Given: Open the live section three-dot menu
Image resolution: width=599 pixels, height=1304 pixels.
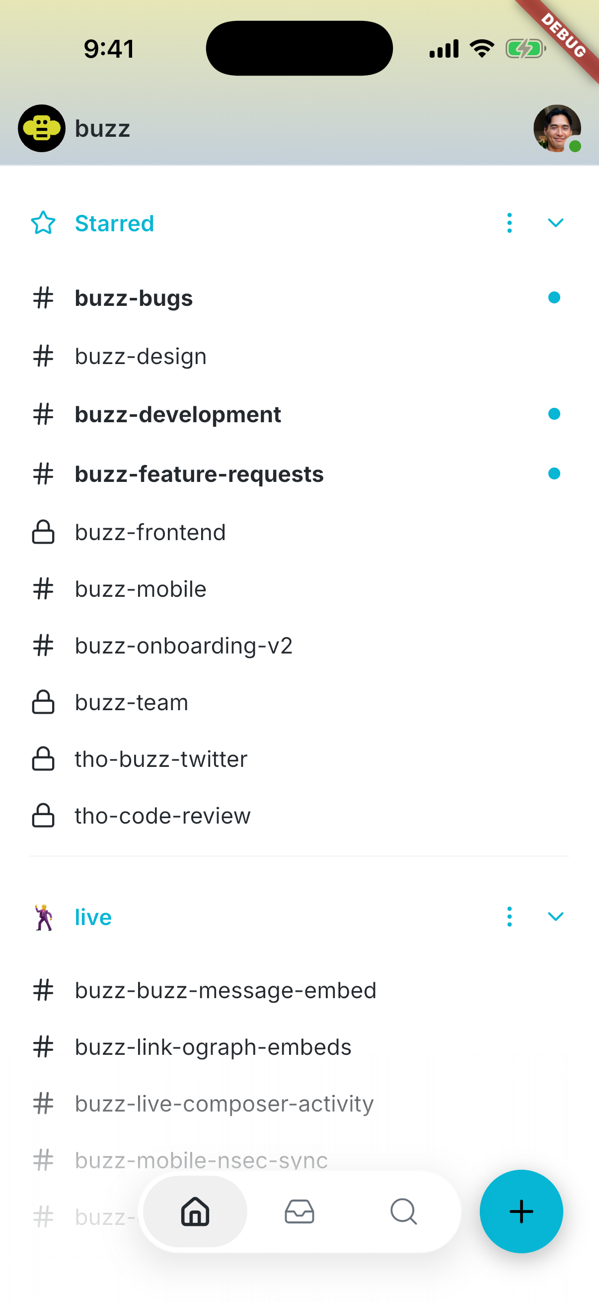Looking at the screenshot, I should [509, 917].
